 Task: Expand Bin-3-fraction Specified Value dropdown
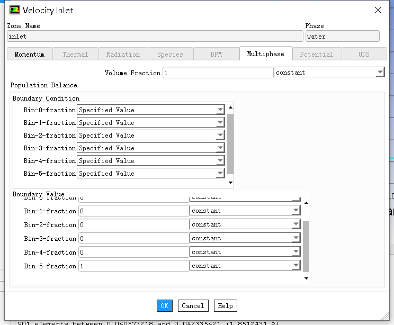tap(220, 148)
